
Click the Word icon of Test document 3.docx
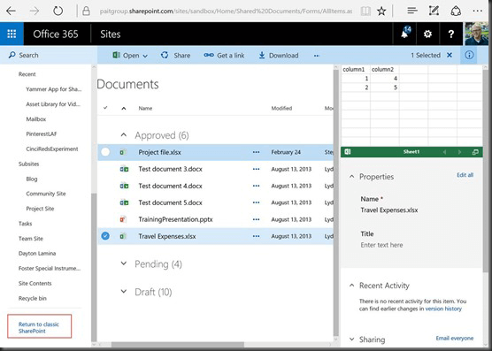coord(124,169)
